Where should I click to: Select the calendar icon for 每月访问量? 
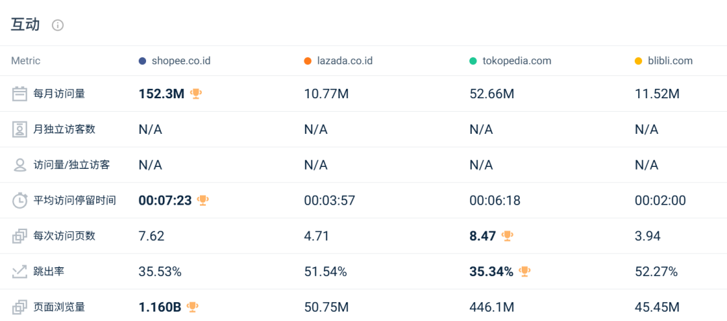point(20,94)
